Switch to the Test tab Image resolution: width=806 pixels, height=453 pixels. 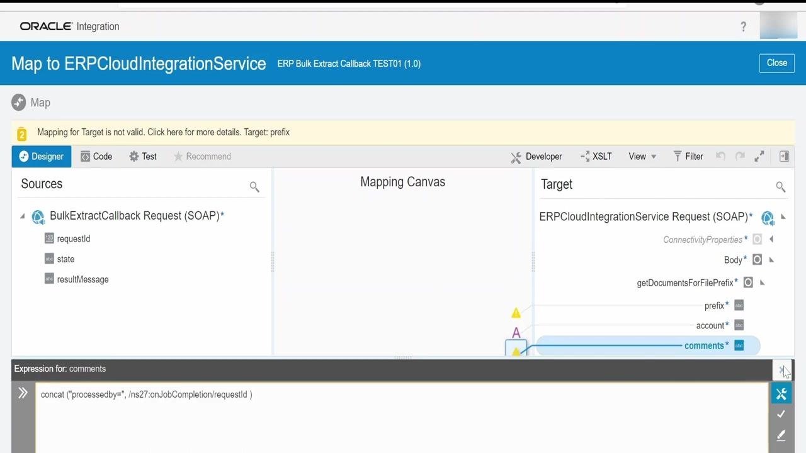click(x=143, y=157)
